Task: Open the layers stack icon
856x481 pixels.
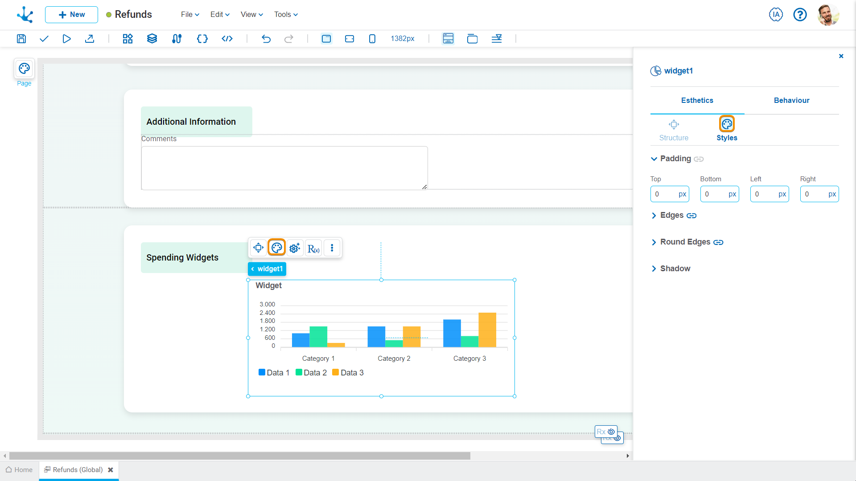Action: [152, 39]
